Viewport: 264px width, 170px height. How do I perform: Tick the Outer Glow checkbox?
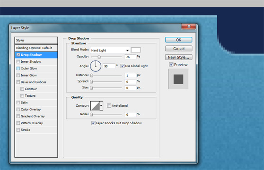tap(18, 68)
